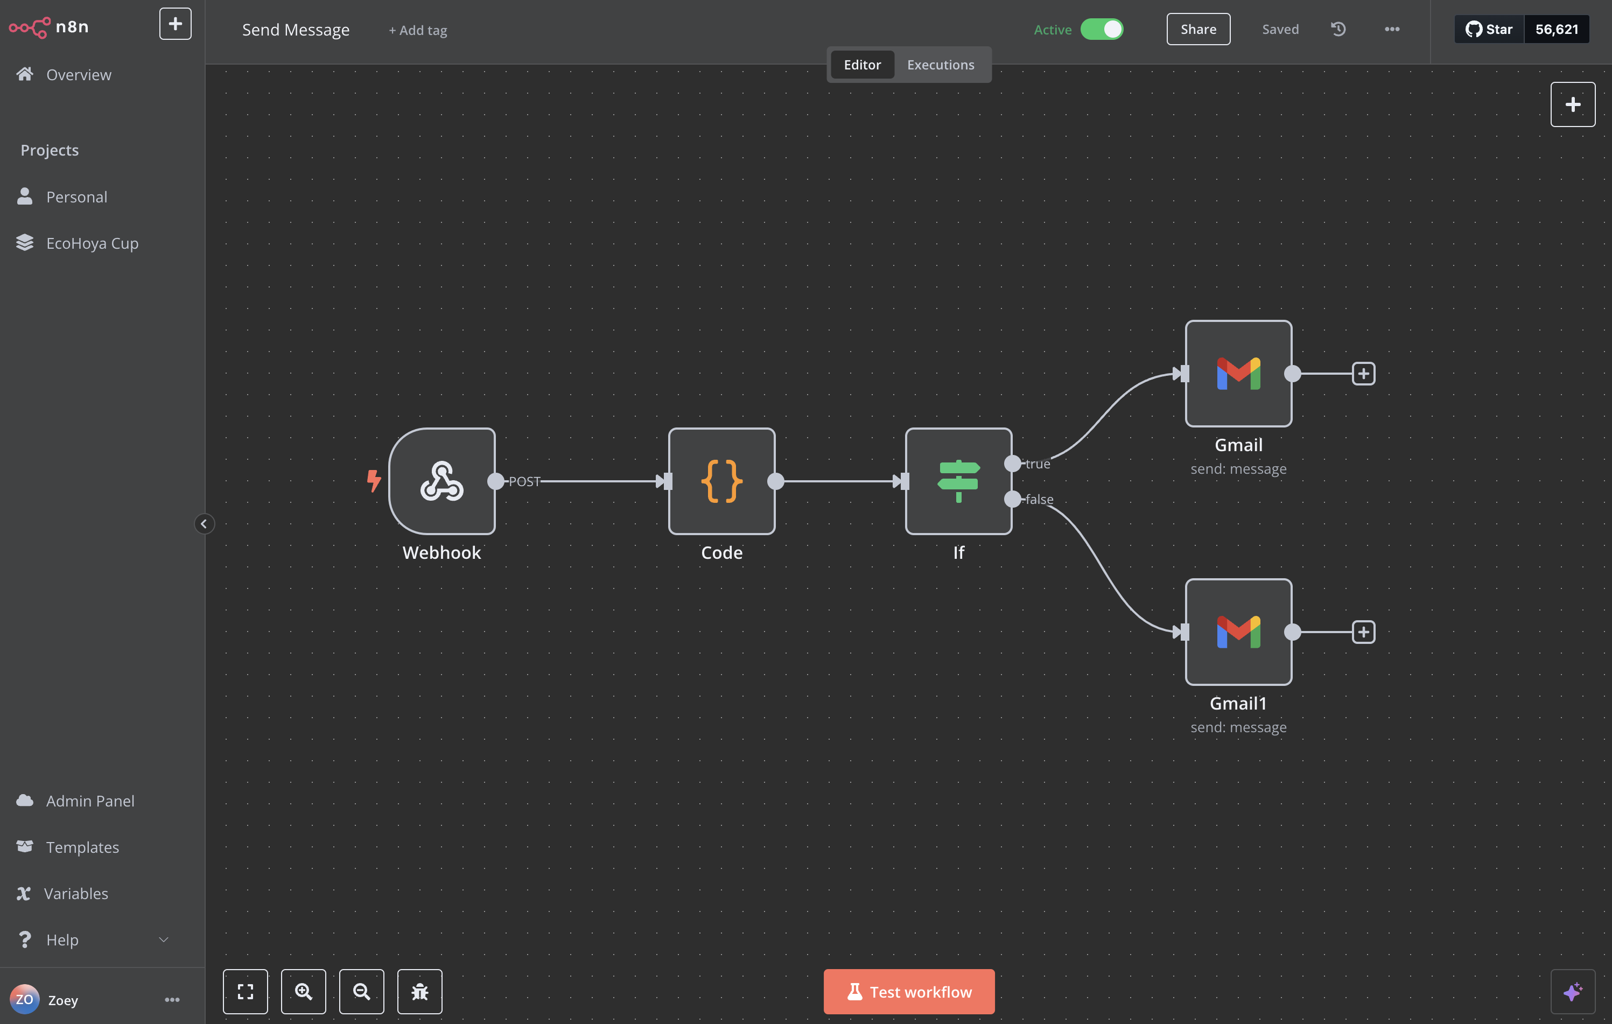The height and width of the screenshot is (1024, 1612).
Task: Add node after upper Gmail output plus
Action: pos(1363,374)
